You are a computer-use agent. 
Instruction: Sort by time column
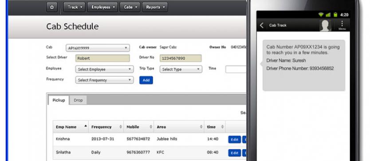(x=215, y=127)
